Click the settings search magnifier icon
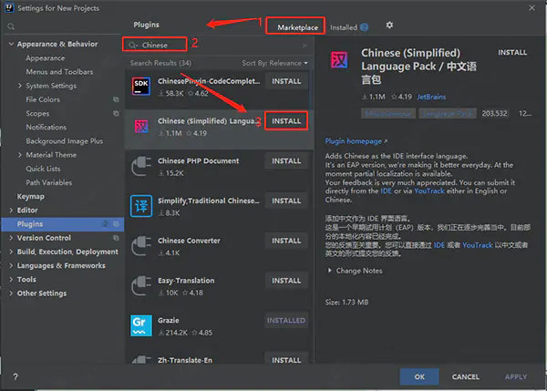This screenshot has height=391, width=547. (x=11, y=26)
